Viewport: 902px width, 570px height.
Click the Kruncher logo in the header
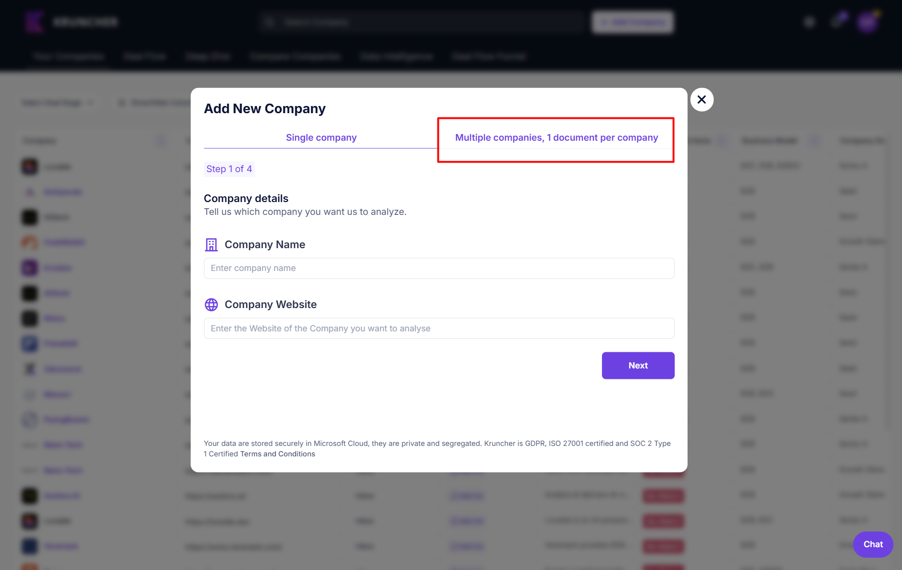point(34,22)
